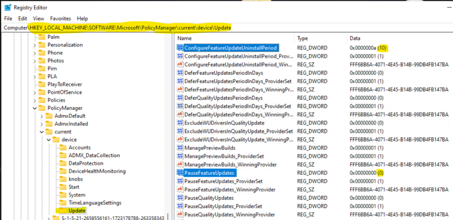Screen dimensions: 453x220
Task: Click the DWORD icon of ConfigureFeatureUpdateUninstallPeriod
Action: coord(180,48)
